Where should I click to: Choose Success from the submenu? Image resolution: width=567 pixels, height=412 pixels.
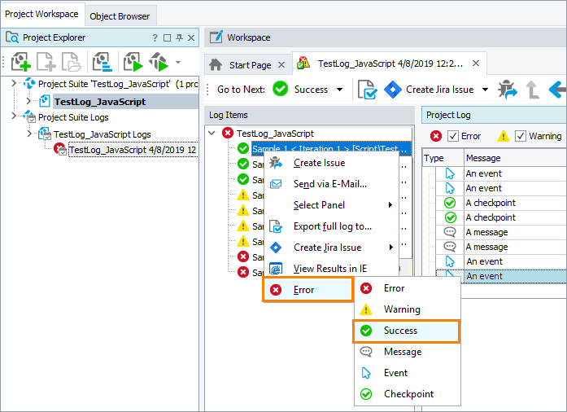coord(400,331)
